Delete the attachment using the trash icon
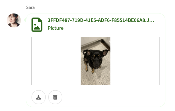Viewport: 175px width, 111px height. 55,97
